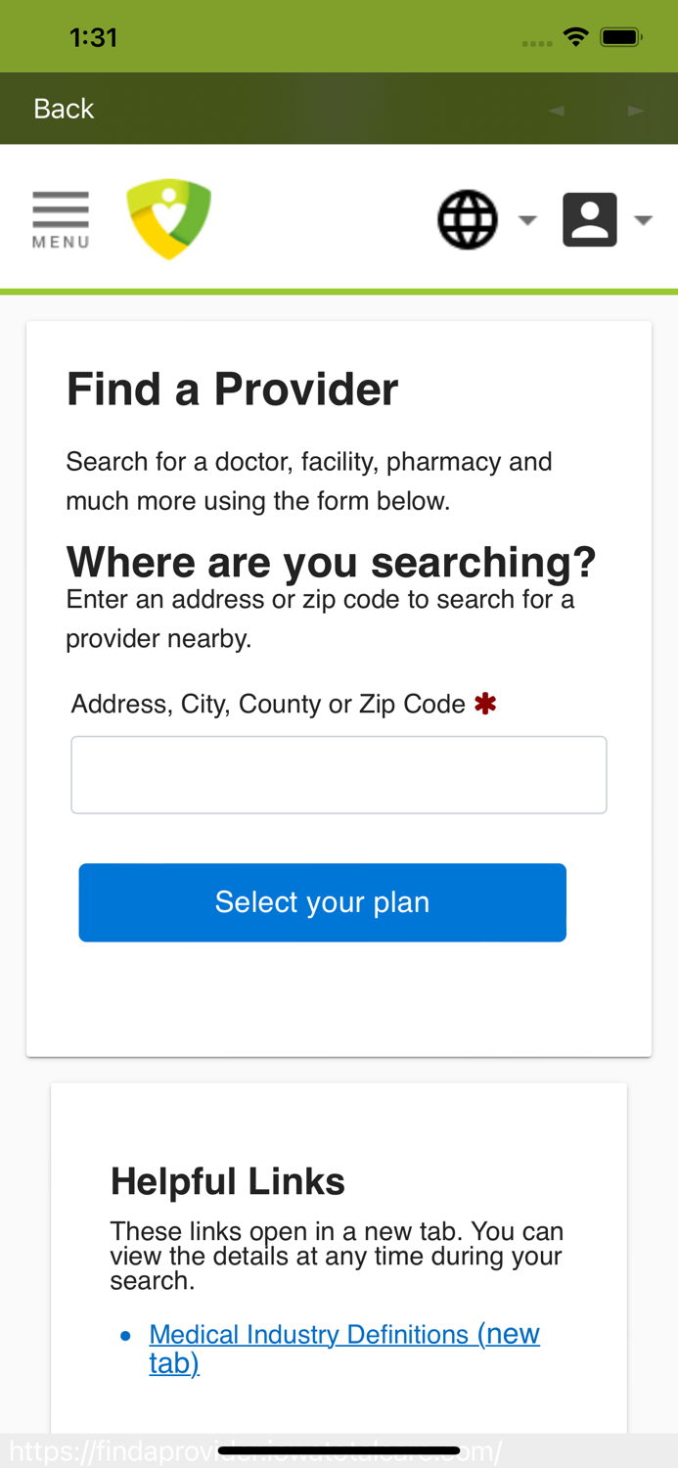Tap the clock showing 1:31

coord(94,35)
